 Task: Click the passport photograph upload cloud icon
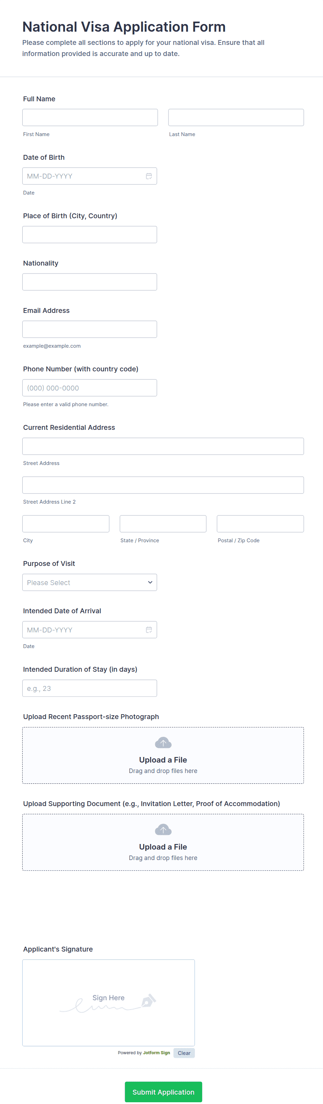[163, 743]
